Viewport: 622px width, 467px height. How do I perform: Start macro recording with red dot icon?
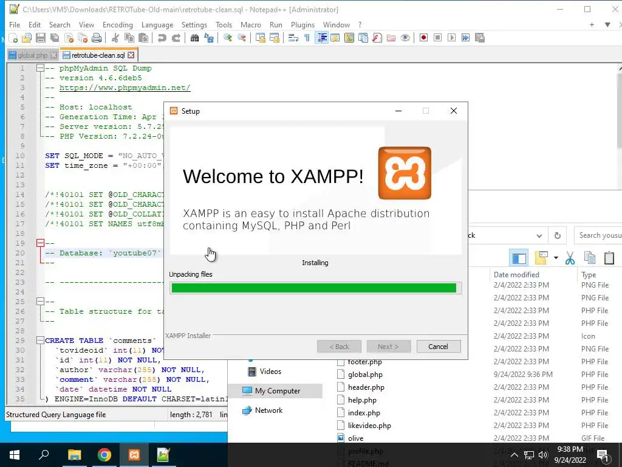coord(423,38)
